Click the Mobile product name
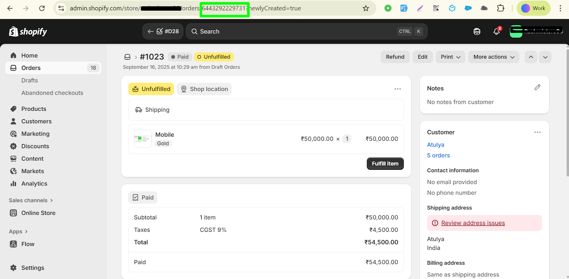This screenshot has width=569, height=279. (165, 135)
